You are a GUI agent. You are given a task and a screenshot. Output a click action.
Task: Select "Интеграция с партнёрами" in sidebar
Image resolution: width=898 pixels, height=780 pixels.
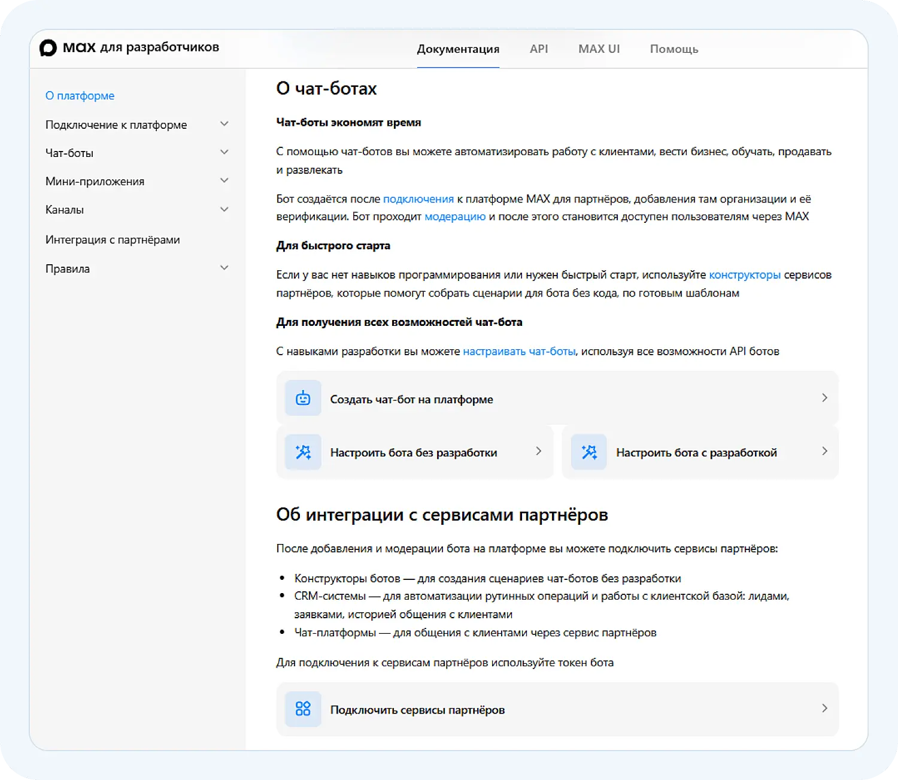113,240
